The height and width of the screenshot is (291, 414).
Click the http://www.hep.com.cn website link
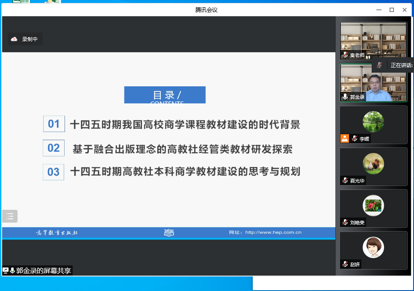(273, 232)
